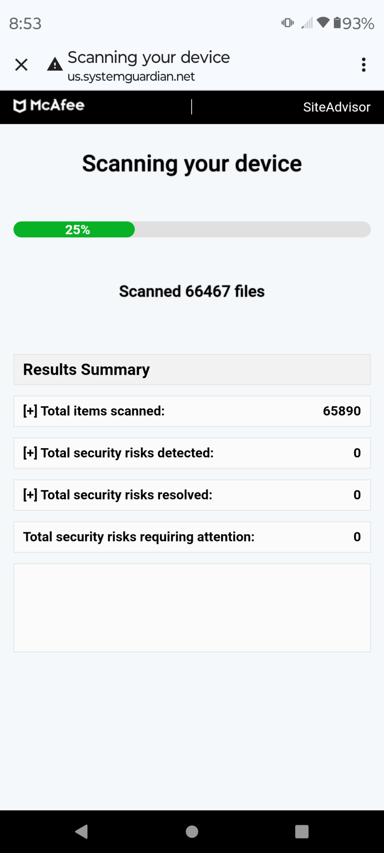Image resolution: width=384 pixels, height=853 pixels.
Task: Tap the Wi-Fi status icon
Action: 323,22
